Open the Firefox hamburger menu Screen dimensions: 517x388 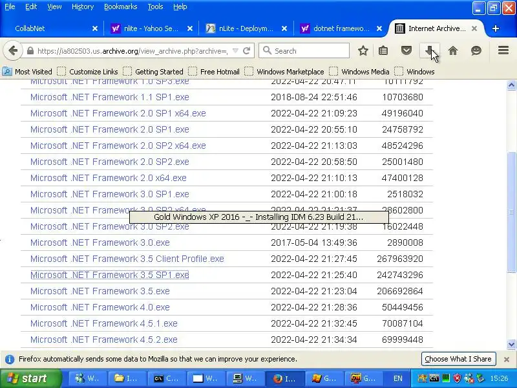click(503, 50)
